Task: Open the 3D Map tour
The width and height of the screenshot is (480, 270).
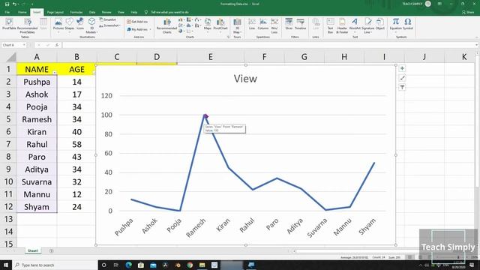Action: pos(237,25)
